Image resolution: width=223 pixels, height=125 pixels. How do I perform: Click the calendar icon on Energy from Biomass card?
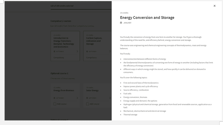[x=54, y=98]
